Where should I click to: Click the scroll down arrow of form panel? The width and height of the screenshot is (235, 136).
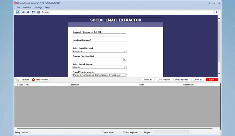pyautogui.click(x=219, y=73)
